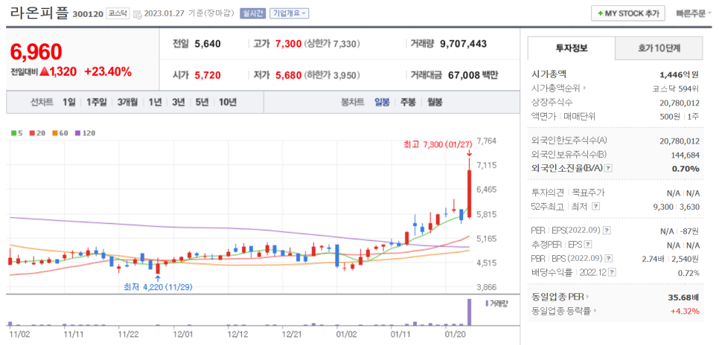Click the 52-week range 9,300 | 3,630
719x345 pixels.
(x=678, y=207)
